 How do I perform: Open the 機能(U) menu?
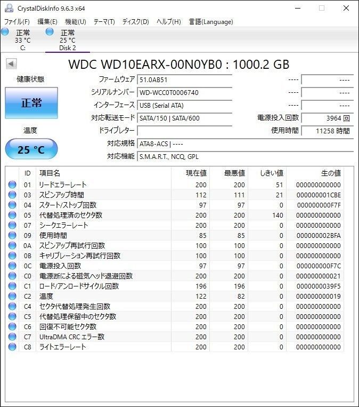coord(76,21)
